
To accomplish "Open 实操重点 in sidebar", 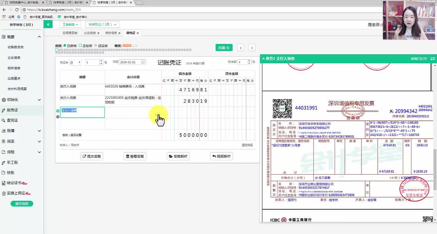I will coord(14,78).
